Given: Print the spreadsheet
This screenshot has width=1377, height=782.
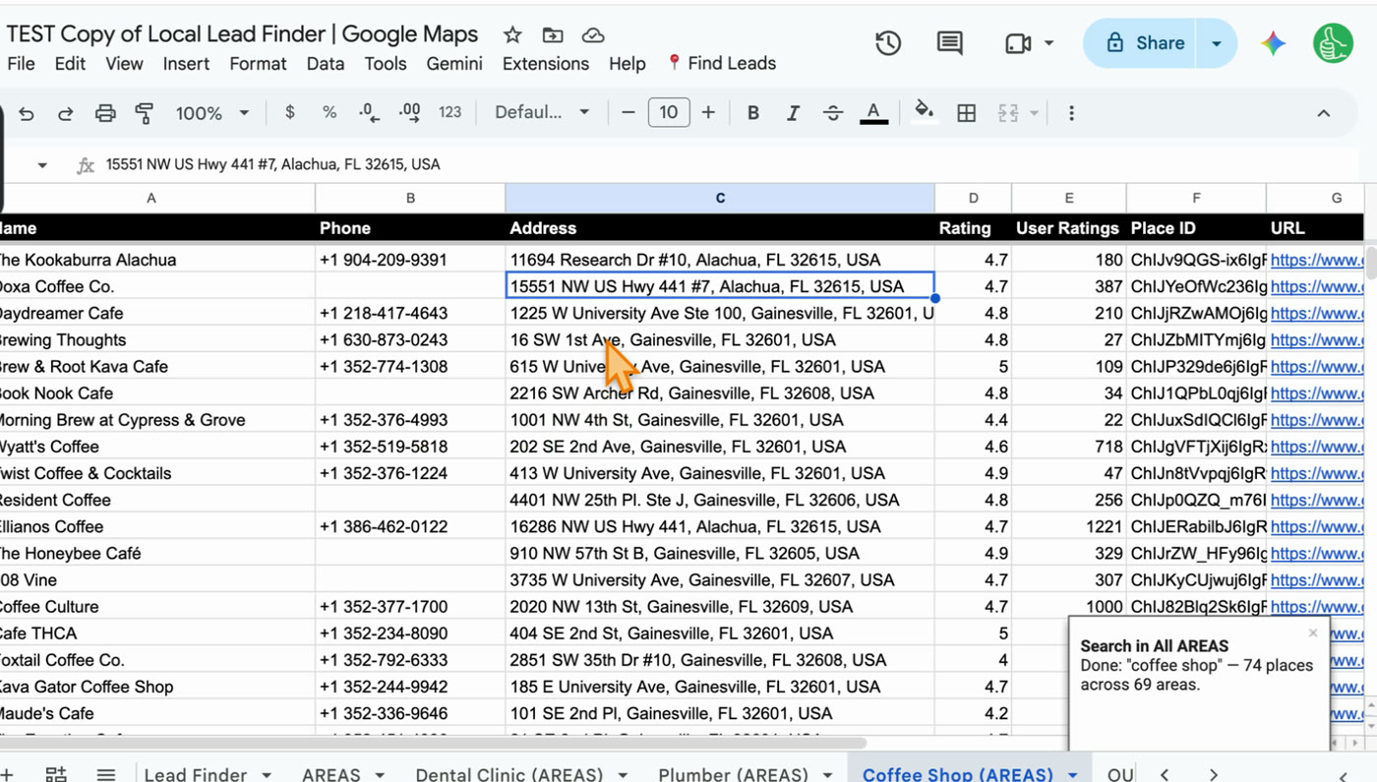Looking at the screenshot, I should coord(105,113).
